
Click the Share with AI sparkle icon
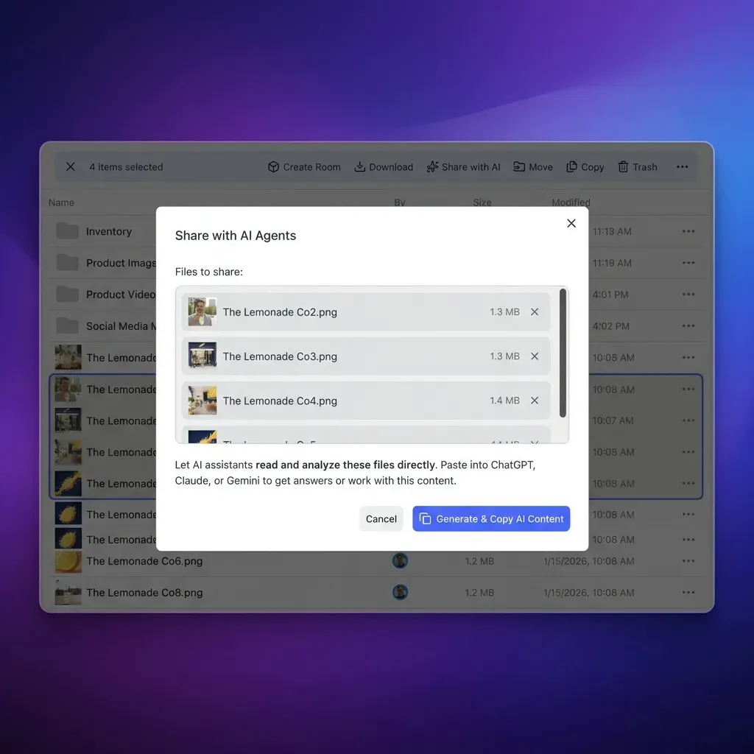click(432, 166)
